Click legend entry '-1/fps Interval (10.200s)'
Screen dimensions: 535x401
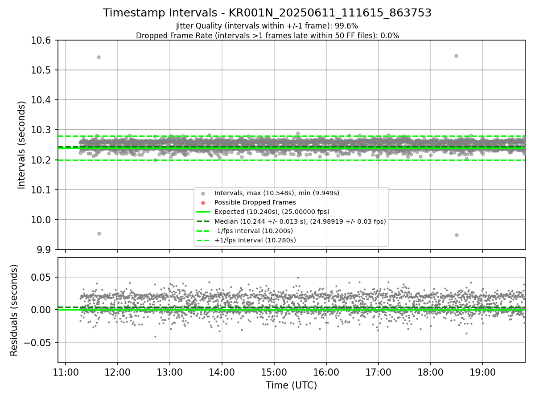(x=254, y=231)
